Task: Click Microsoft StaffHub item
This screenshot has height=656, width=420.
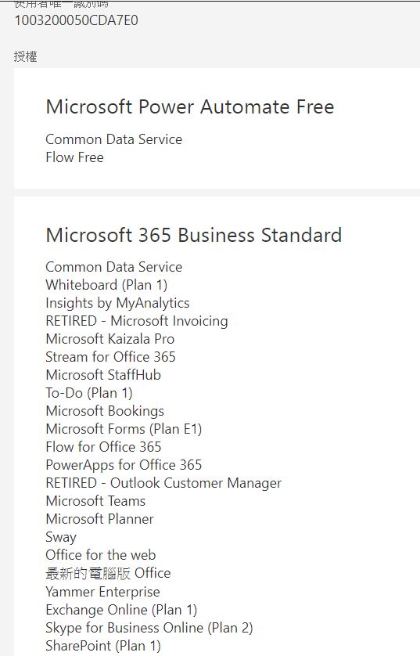Action: (103, 375)
